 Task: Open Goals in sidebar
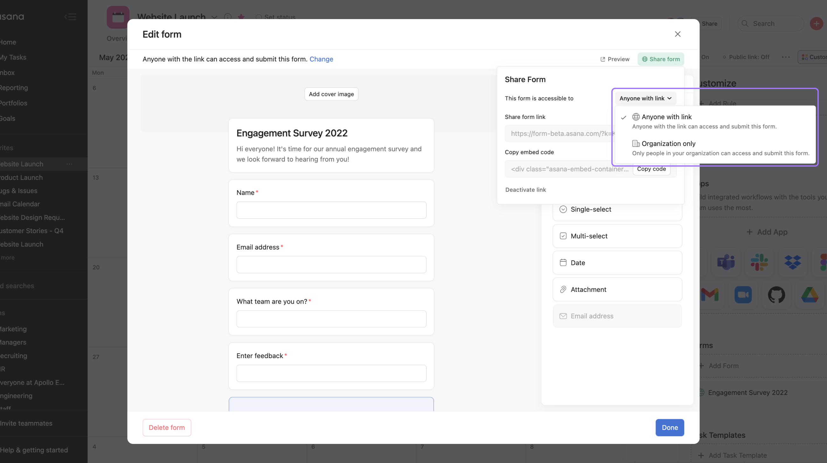pyautogui.click(x=8, y=118)
